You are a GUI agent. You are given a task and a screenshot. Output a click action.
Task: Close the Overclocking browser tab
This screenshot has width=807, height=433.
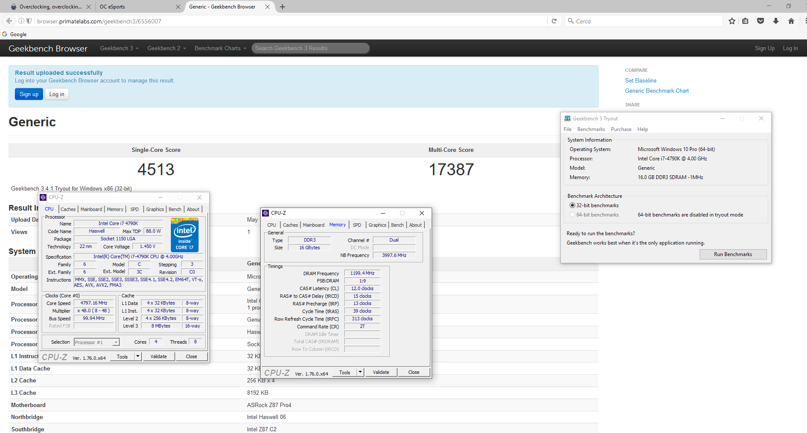coord(88,7)
